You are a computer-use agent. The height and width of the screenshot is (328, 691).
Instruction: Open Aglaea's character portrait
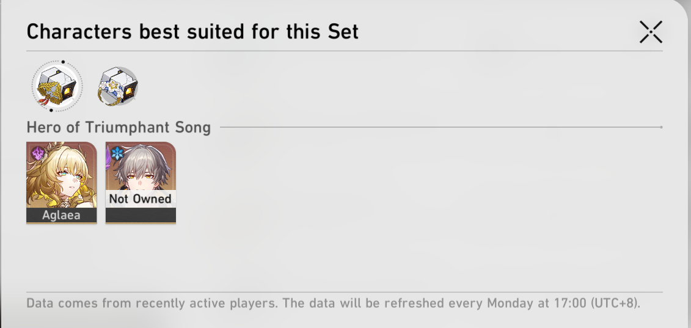coord(61,183)
